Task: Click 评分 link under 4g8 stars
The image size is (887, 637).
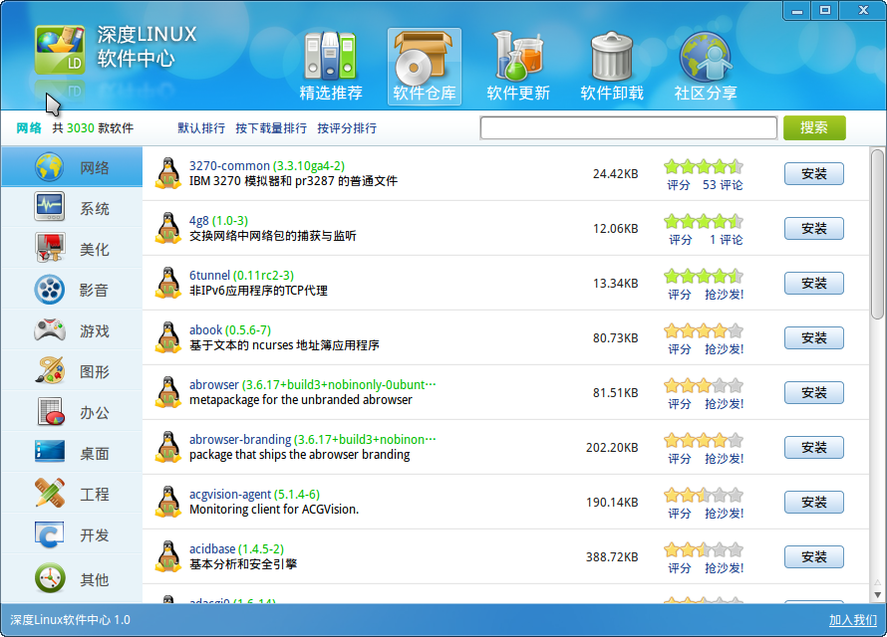Action: (x=681, y=240)
